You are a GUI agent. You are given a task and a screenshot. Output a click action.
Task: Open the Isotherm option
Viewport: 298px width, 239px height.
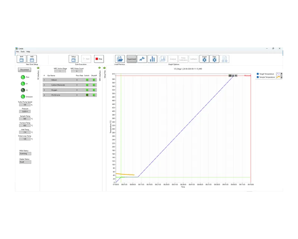[x=194, y=59]
